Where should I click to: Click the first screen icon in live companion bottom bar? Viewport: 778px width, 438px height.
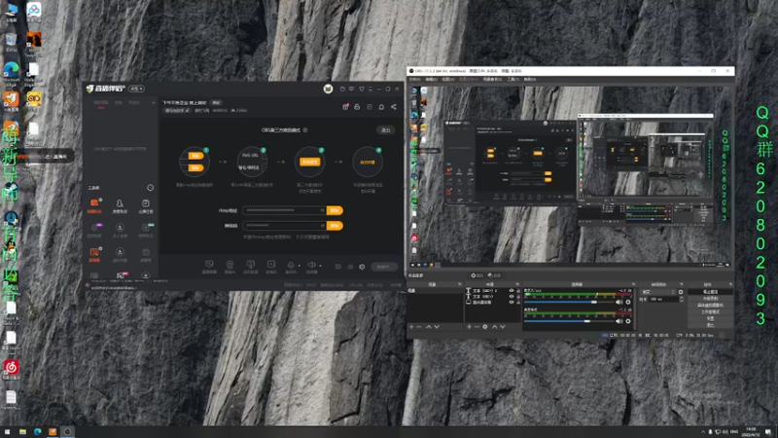tap(209, 265)
